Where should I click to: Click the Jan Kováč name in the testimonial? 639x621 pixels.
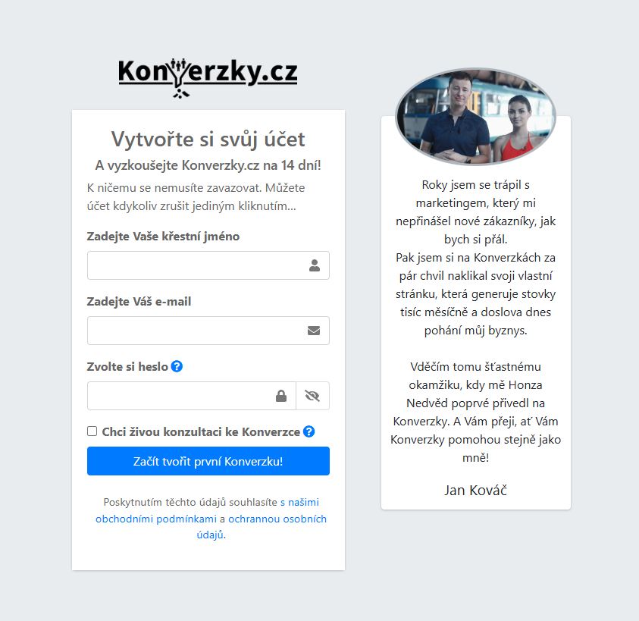(x=475, y=490)
